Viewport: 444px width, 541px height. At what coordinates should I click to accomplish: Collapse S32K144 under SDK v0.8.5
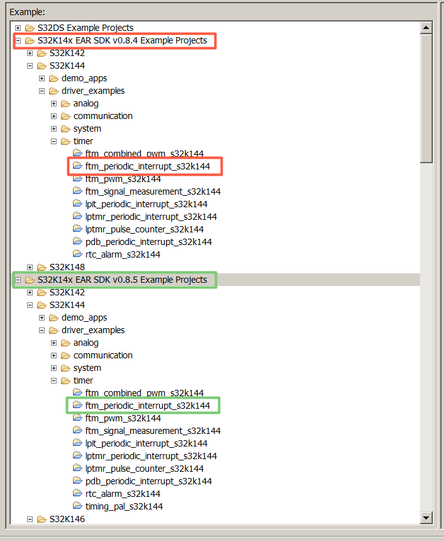[30, 305]
